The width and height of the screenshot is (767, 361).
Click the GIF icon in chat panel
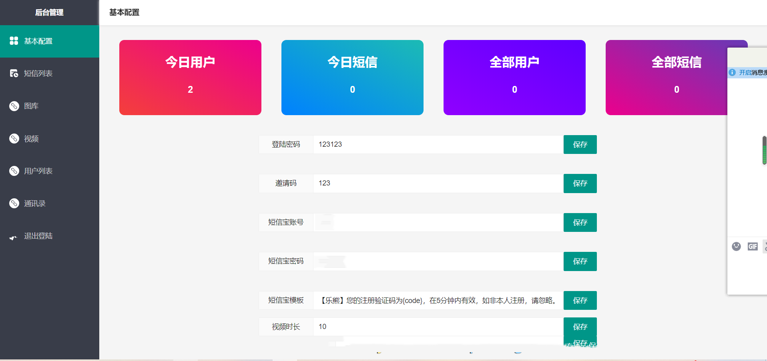point(753,246)
